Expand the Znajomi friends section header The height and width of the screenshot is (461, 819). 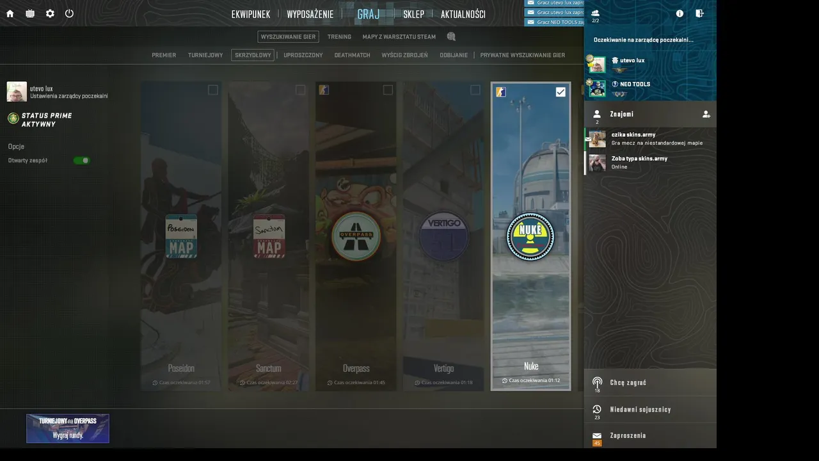pyautogui.click(x=650, y=114)
